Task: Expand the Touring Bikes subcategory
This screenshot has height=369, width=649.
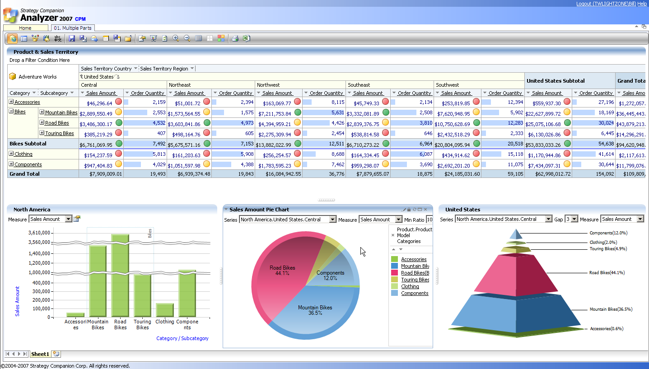Action: click(42, 133)
